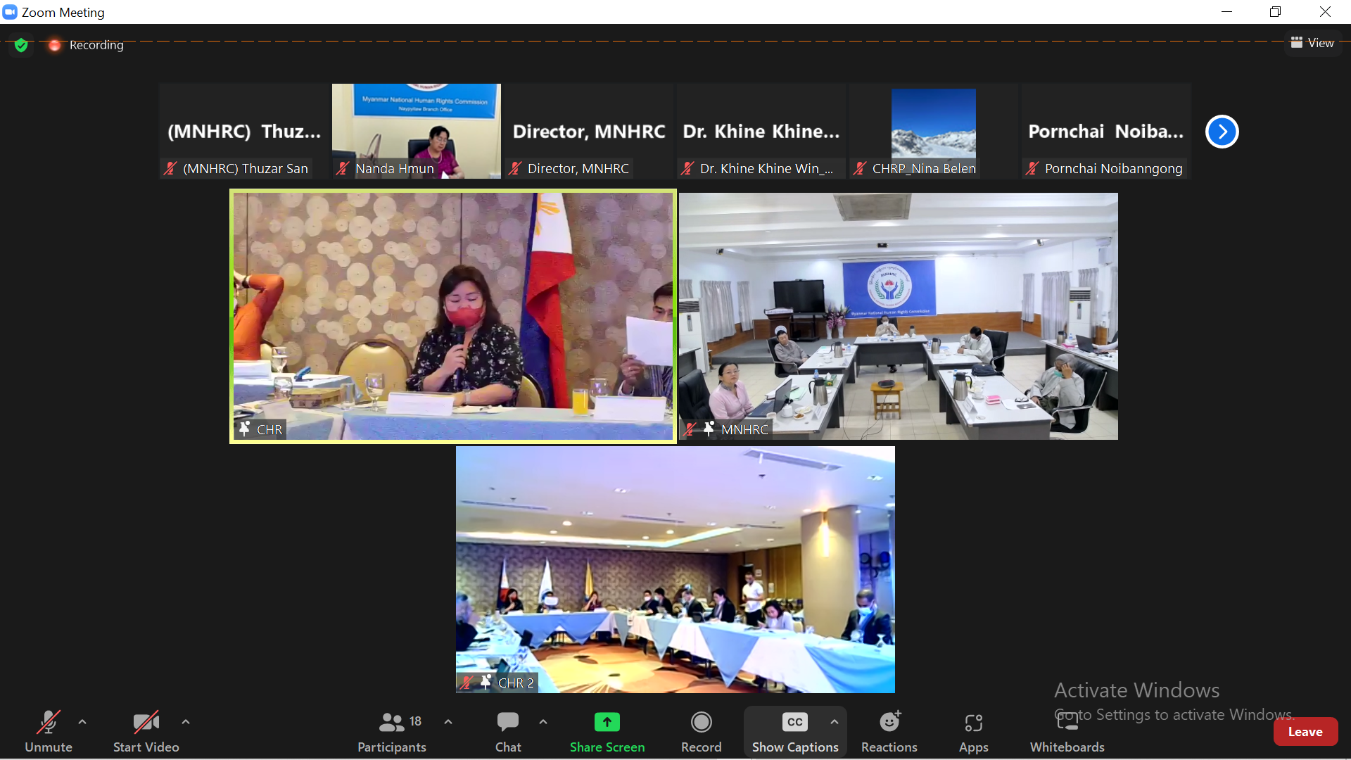
Task: Click pin icon on CHR 2 video label
Action: pyautogui.click(x=486, y=682)
